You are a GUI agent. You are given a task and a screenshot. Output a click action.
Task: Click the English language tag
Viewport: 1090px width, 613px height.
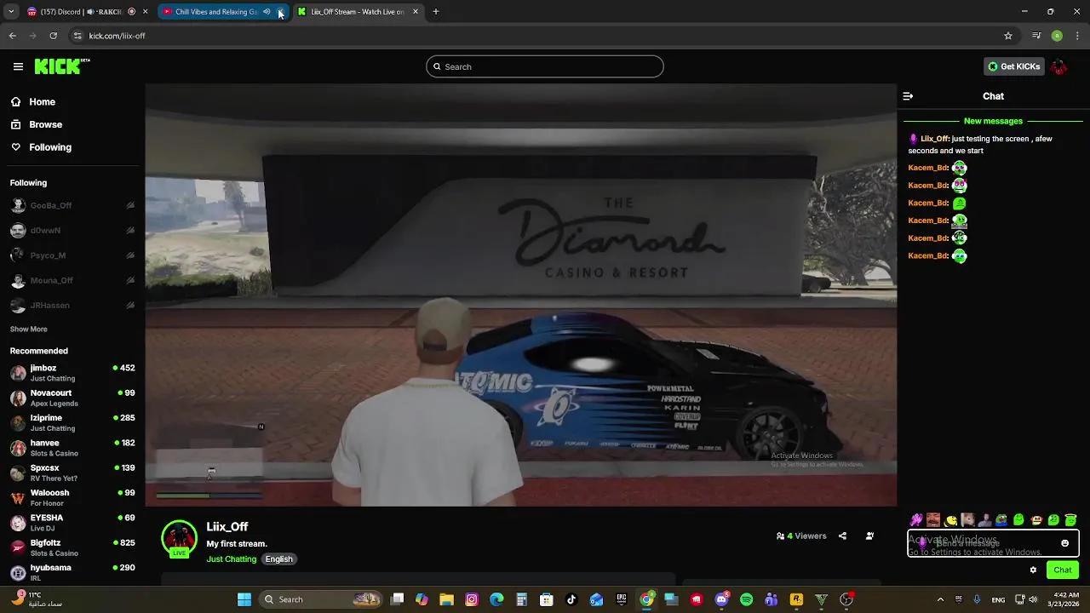pos(278,559)
